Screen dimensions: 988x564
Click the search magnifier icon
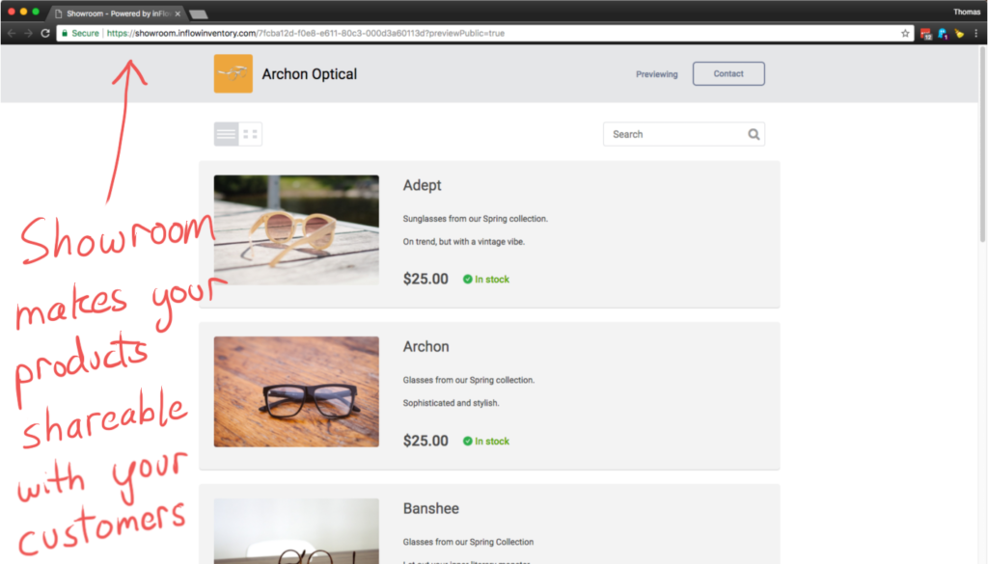coord(754,134)
